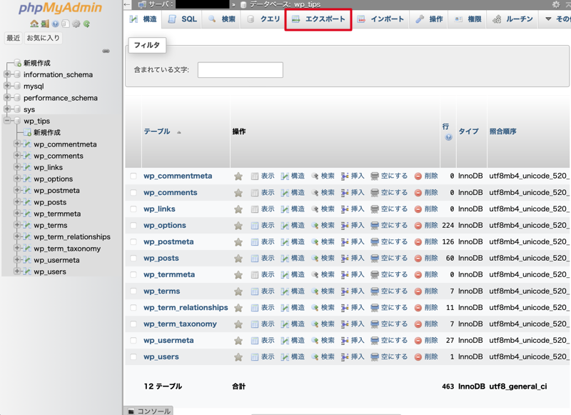The image size is (571, 415).
Task: Focus the filter 含まれている文字 text field
Action: tap(241, 69)
